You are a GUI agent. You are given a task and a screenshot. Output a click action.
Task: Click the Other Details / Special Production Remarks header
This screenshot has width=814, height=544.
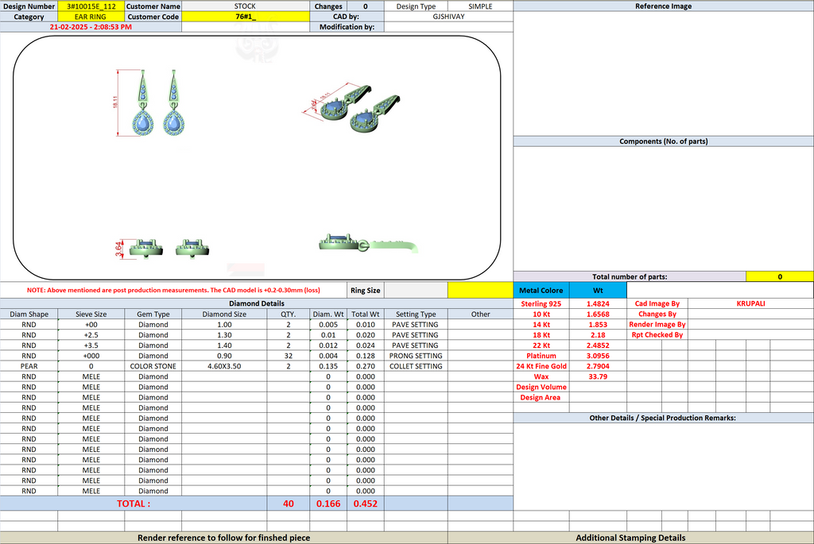click(x=662, y=418)
